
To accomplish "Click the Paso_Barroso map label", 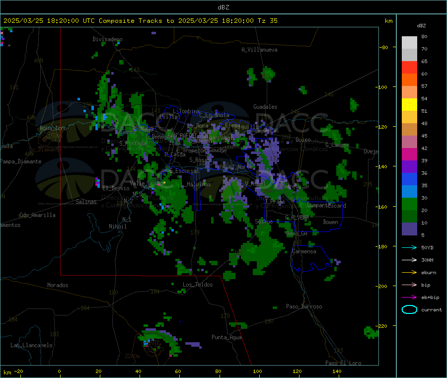I will tap(304, 306).
